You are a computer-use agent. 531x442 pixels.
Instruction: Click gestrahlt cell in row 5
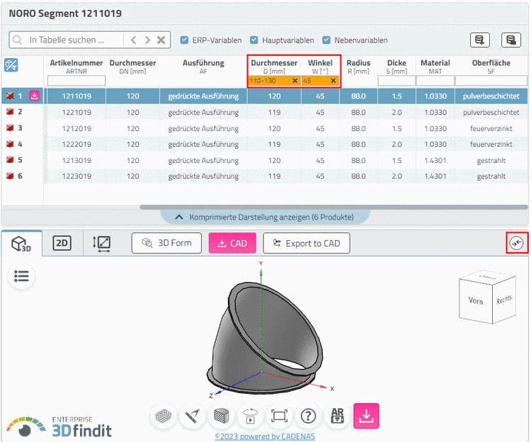point(491,160)
